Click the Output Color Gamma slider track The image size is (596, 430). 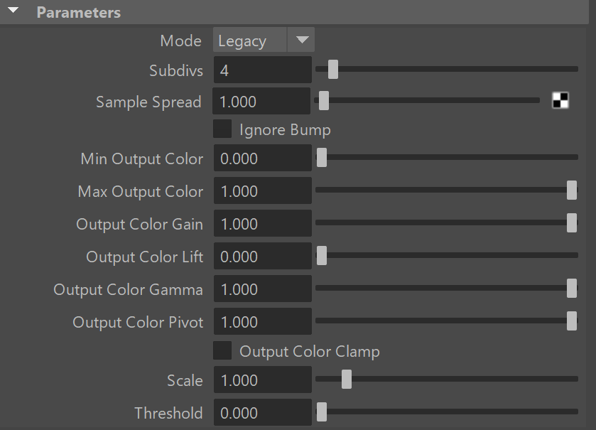(x=447, y=288)
